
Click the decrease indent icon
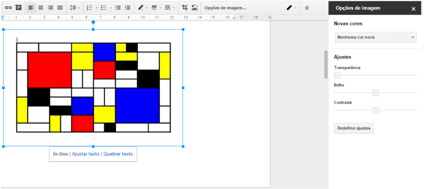(118, 8)
